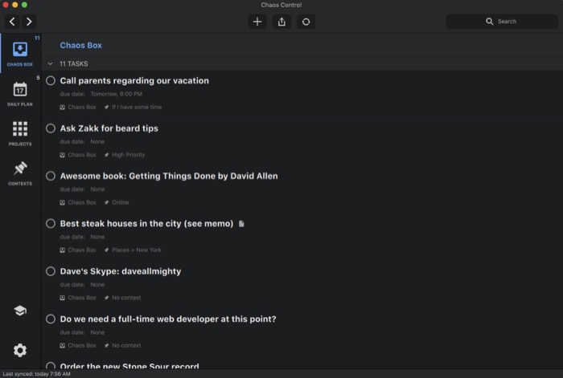The height and width of the screenshot is (378, 563).
Task: Mark 'Call parents regarding our vacation' complete
Action: (51, 80)
